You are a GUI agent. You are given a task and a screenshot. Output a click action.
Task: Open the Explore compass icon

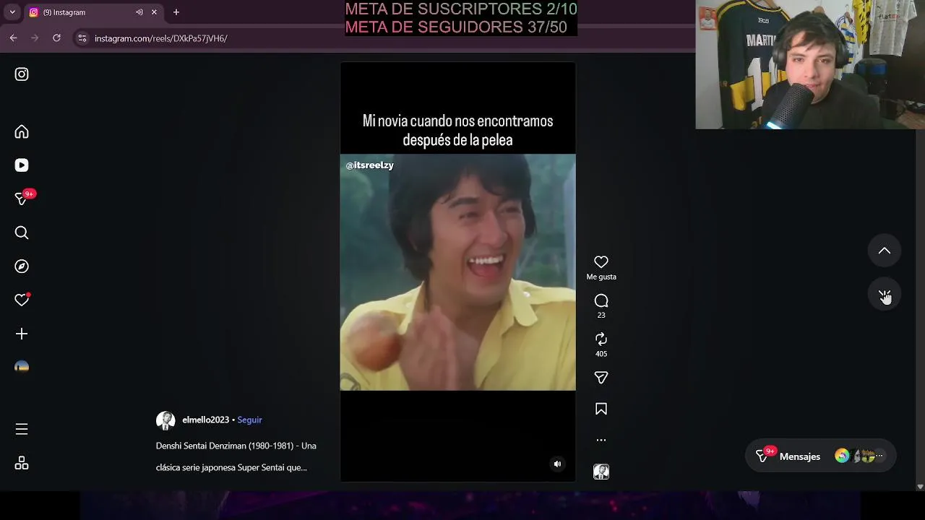coord(22,266)
